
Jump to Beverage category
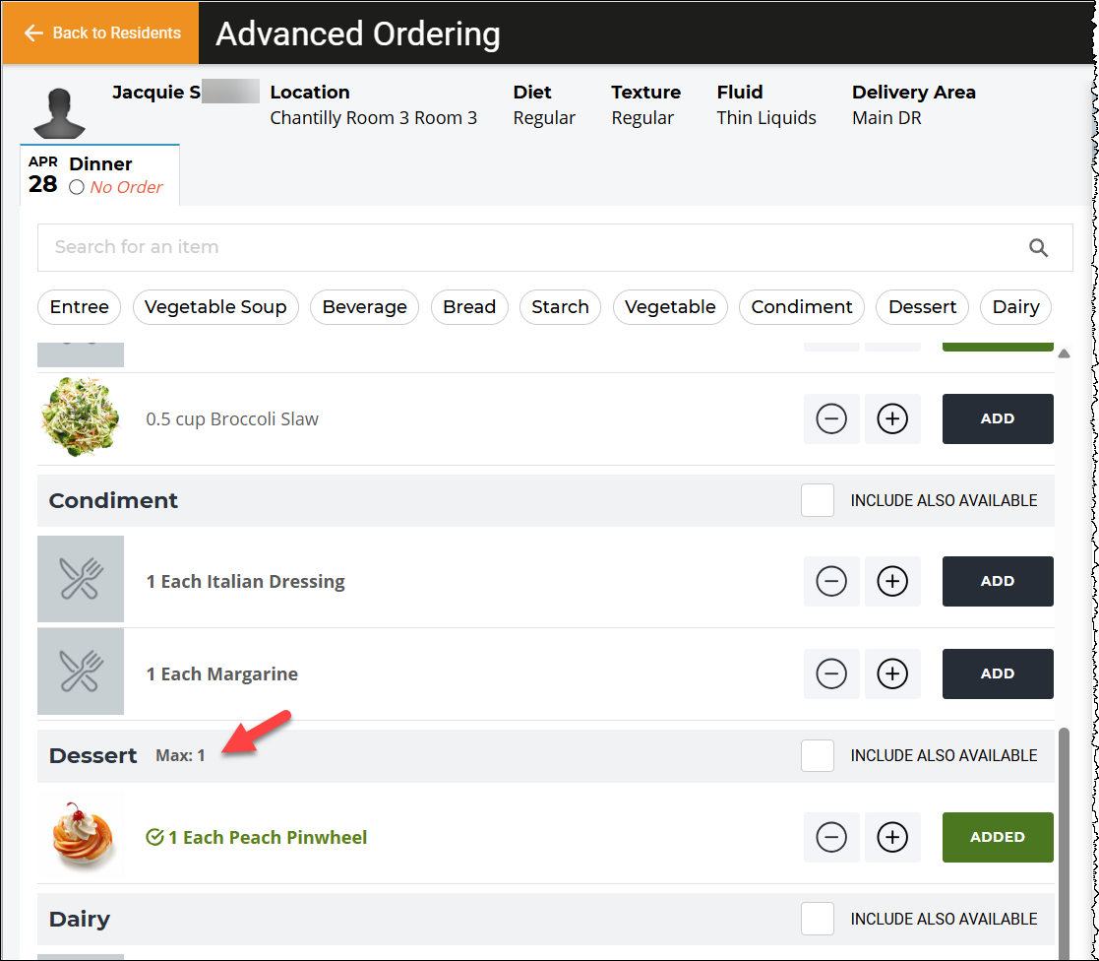pos(364,307)
